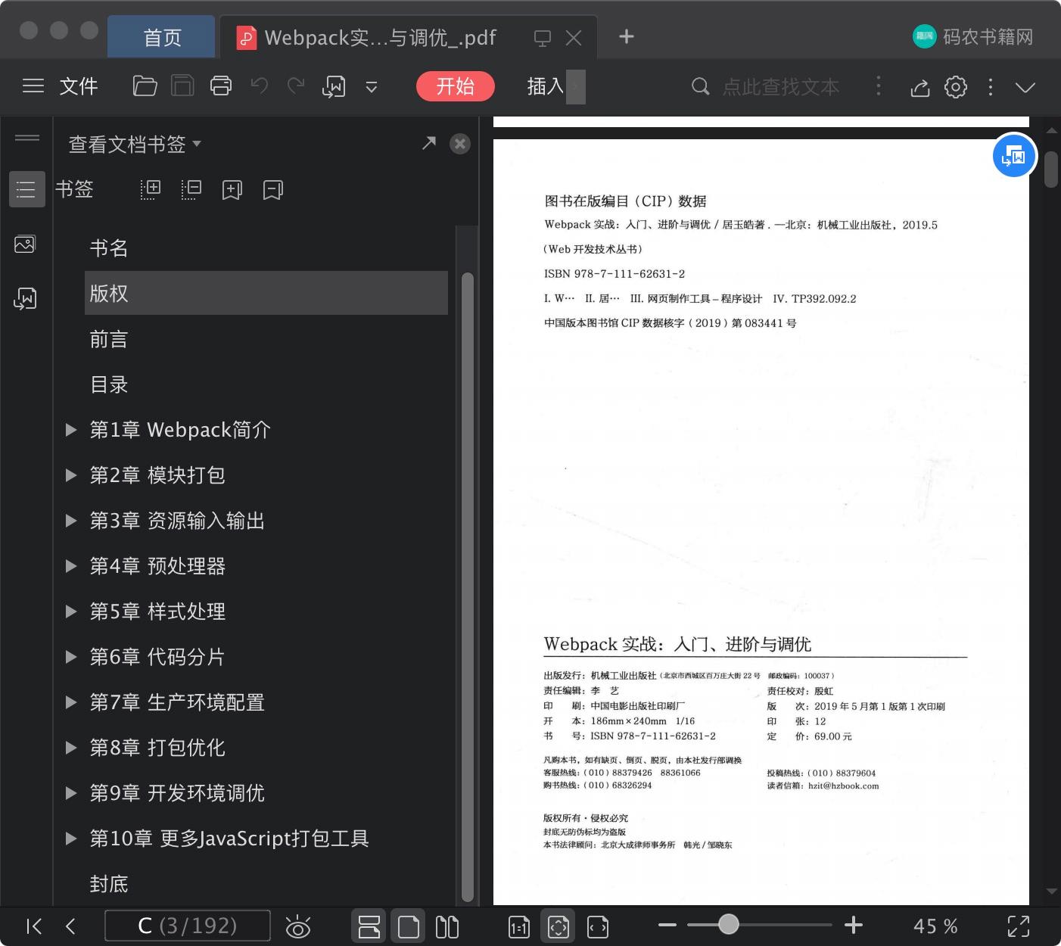This screenshot has width=1061, height=946.
Task: Click the print icon
Action: pyautogui.click(x=221, y=86)
